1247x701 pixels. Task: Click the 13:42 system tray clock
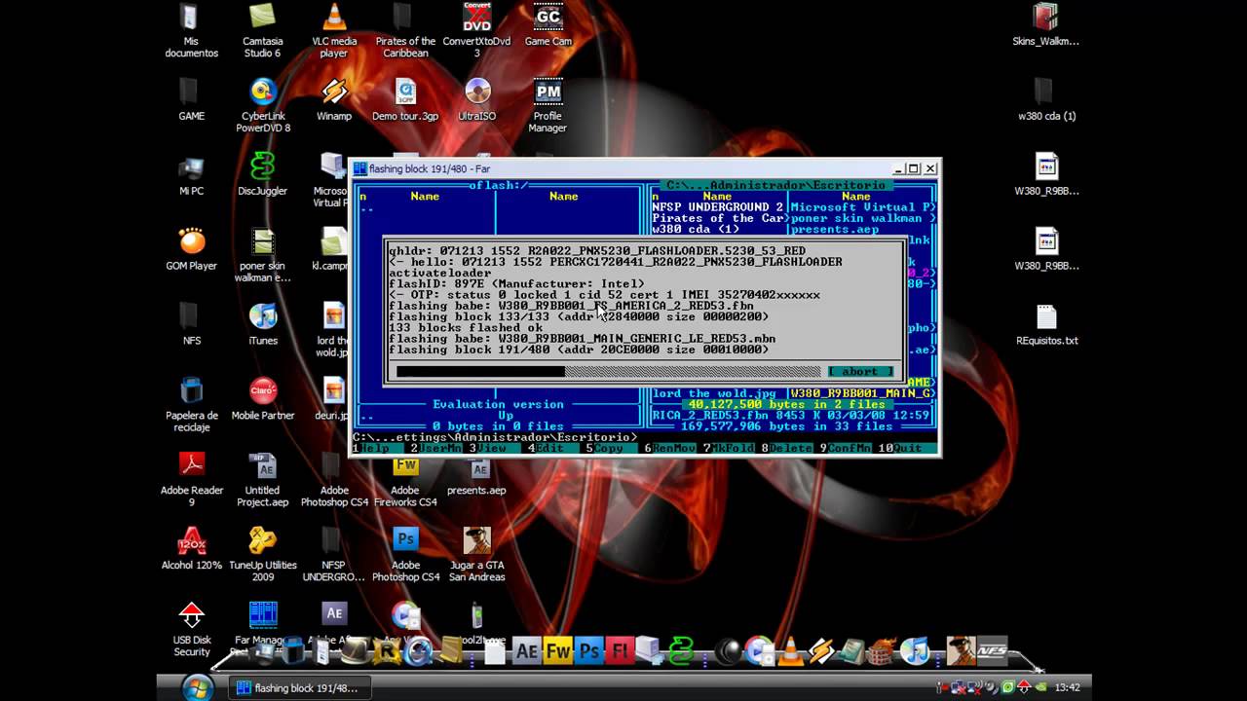tap(1067, 687)
